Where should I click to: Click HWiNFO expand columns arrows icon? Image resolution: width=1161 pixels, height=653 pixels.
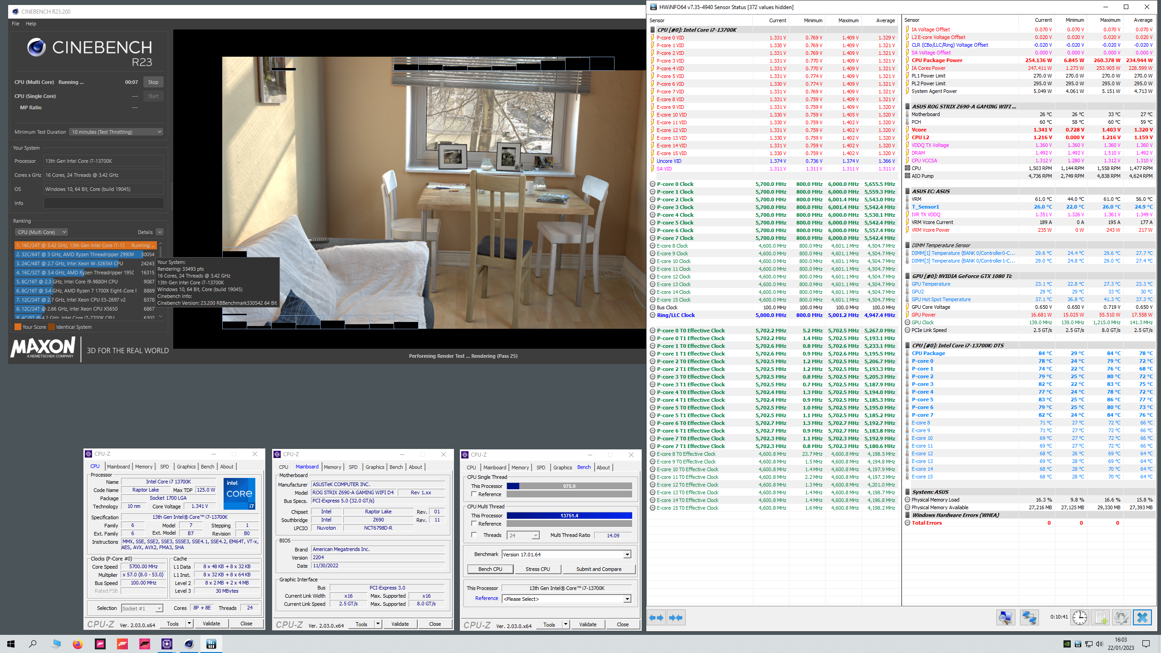(656, 618)
